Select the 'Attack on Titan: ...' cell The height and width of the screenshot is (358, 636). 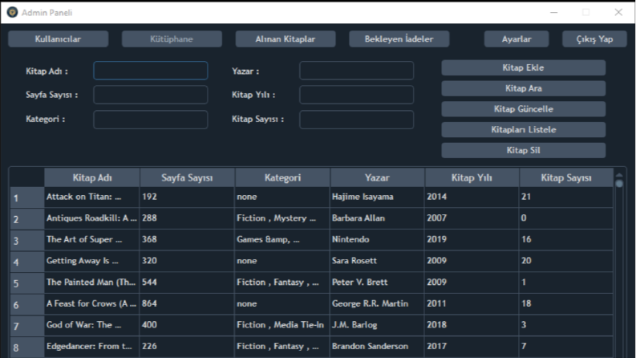pos(92,197)
